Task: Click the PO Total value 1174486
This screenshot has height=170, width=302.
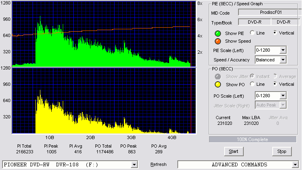Action: (x=105, y=152)
